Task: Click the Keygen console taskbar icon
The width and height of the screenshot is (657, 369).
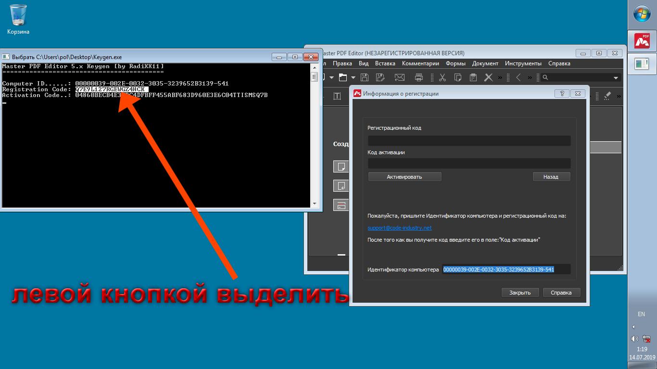Action: pos(642,63)
